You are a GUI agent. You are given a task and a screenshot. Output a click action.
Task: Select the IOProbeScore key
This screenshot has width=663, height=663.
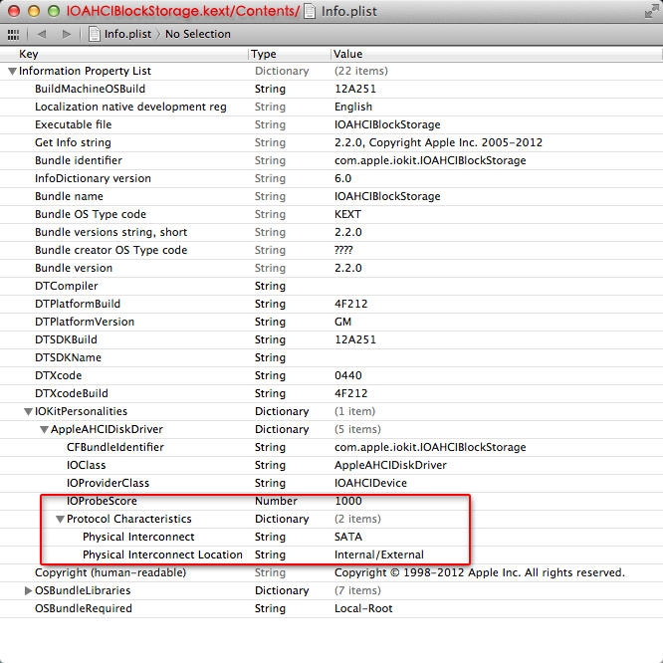click(x=102, y=501)
